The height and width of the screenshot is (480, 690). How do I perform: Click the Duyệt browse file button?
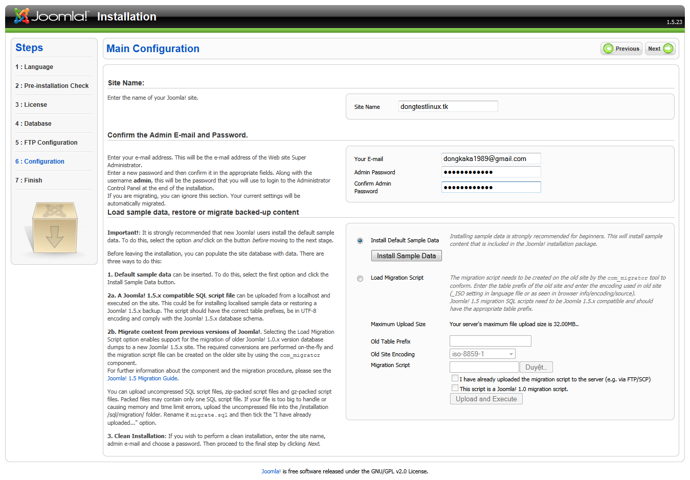pos(536,367)
